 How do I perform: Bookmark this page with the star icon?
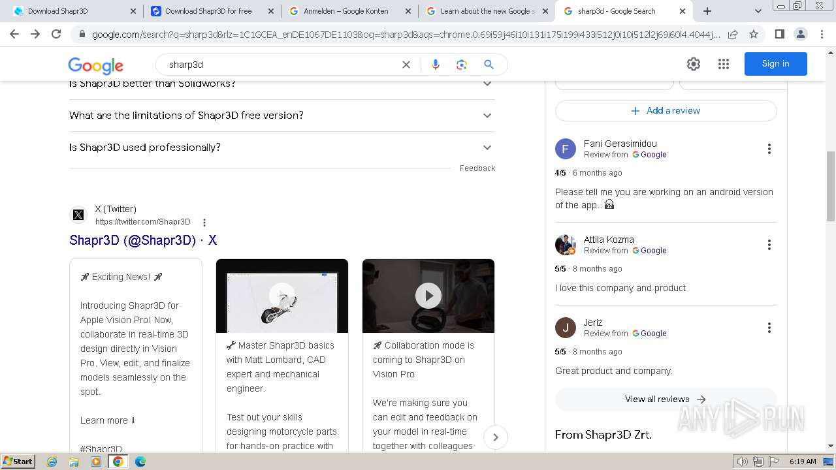point(754,34)
